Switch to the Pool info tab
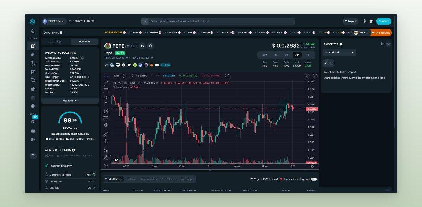Screen dimensions: 422x207 84,42
